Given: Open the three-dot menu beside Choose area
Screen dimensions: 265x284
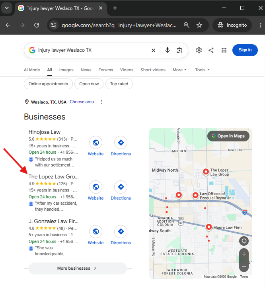Looking at the screenshot, I should coord(101,102).
